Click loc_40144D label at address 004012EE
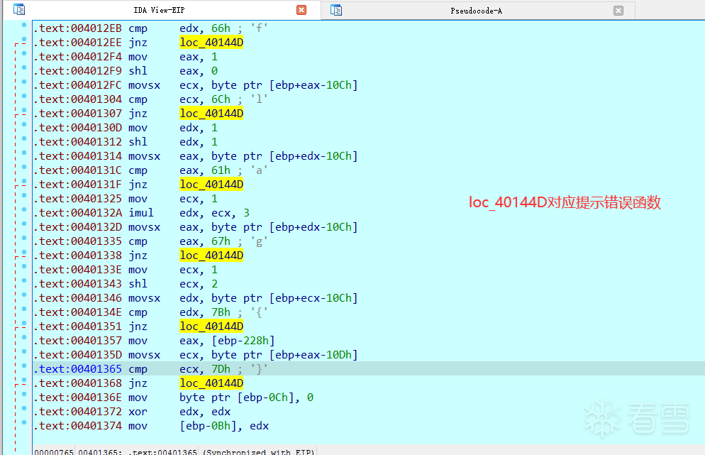 [x=211, y=43]
